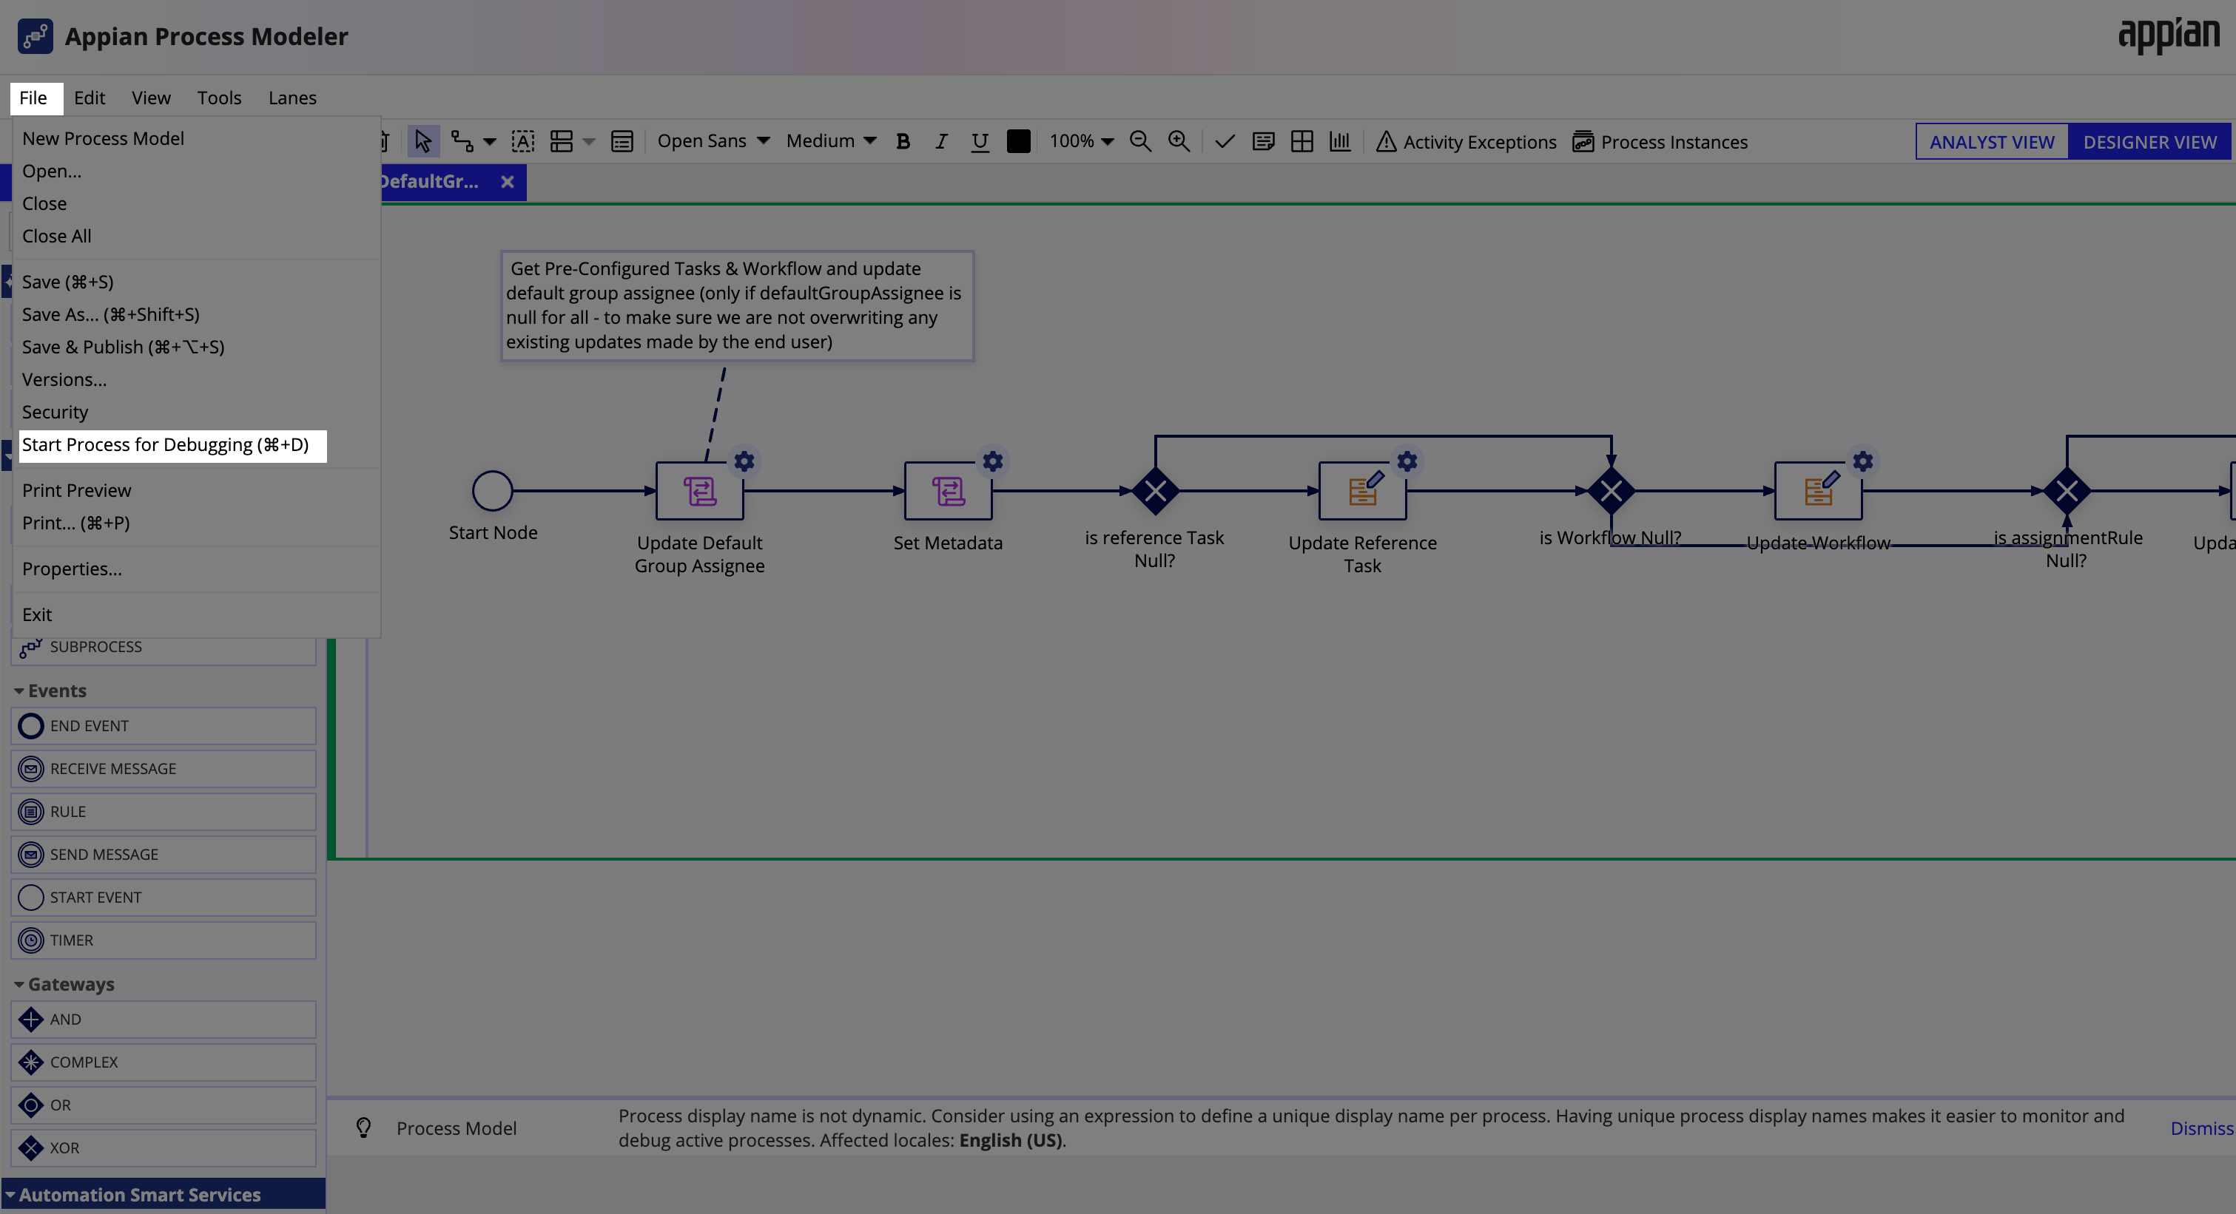Image resolution: width=2236 pixels, height=1214 pixels.
Task: Open the Medium font size dropdown
Action: point(831,140)
